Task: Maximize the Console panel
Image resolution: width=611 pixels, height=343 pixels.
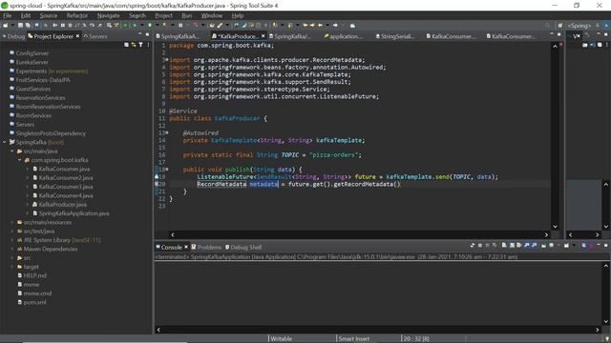Action: coord(605,246)
